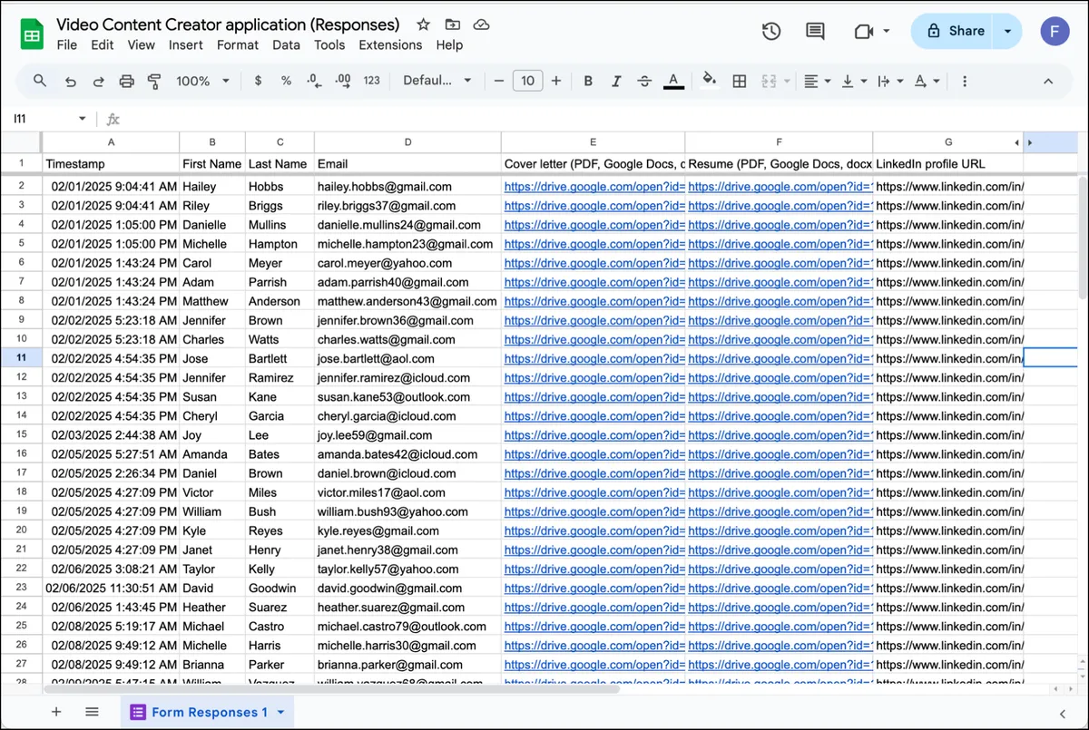
Task: Click the search menus magnifier icon
Action: pyautogui.click(x=40, y=81)
